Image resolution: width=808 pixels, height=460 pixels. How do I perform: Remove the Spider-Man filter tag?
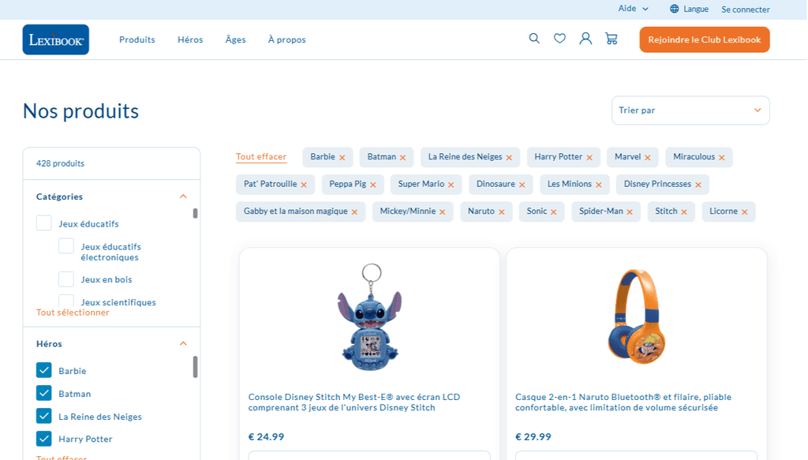[630, 212]
